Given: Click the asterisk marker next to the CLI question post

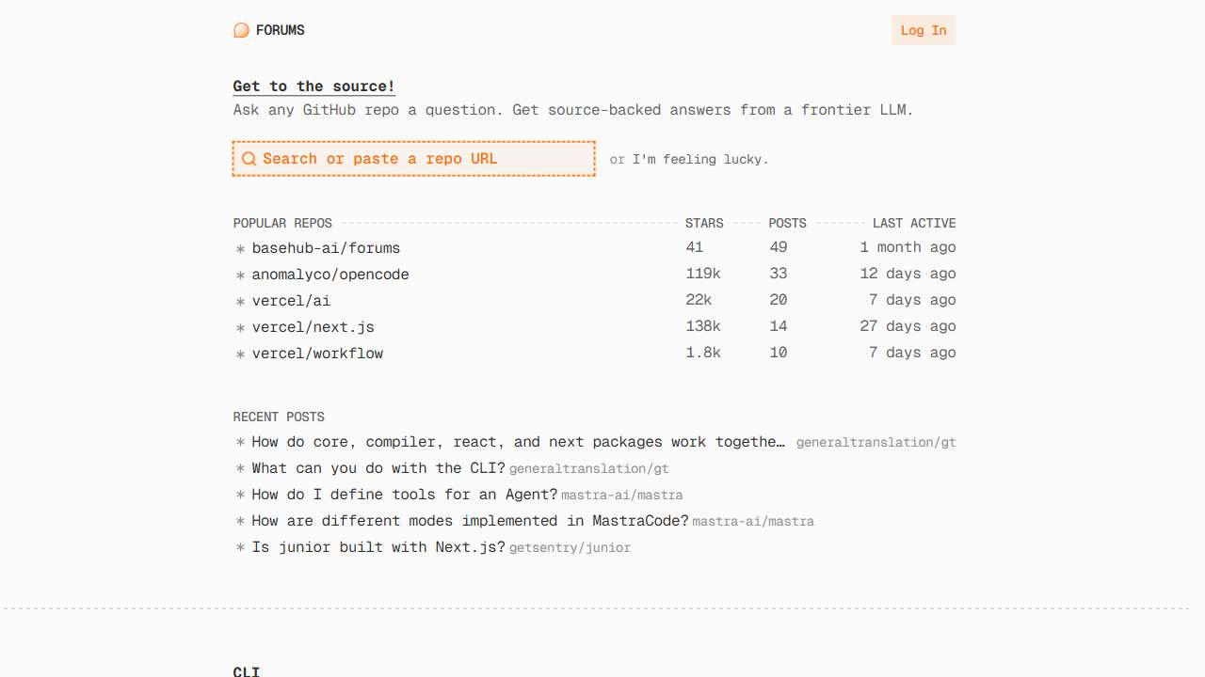Looking at the screenshot, I should click(240, 468).
